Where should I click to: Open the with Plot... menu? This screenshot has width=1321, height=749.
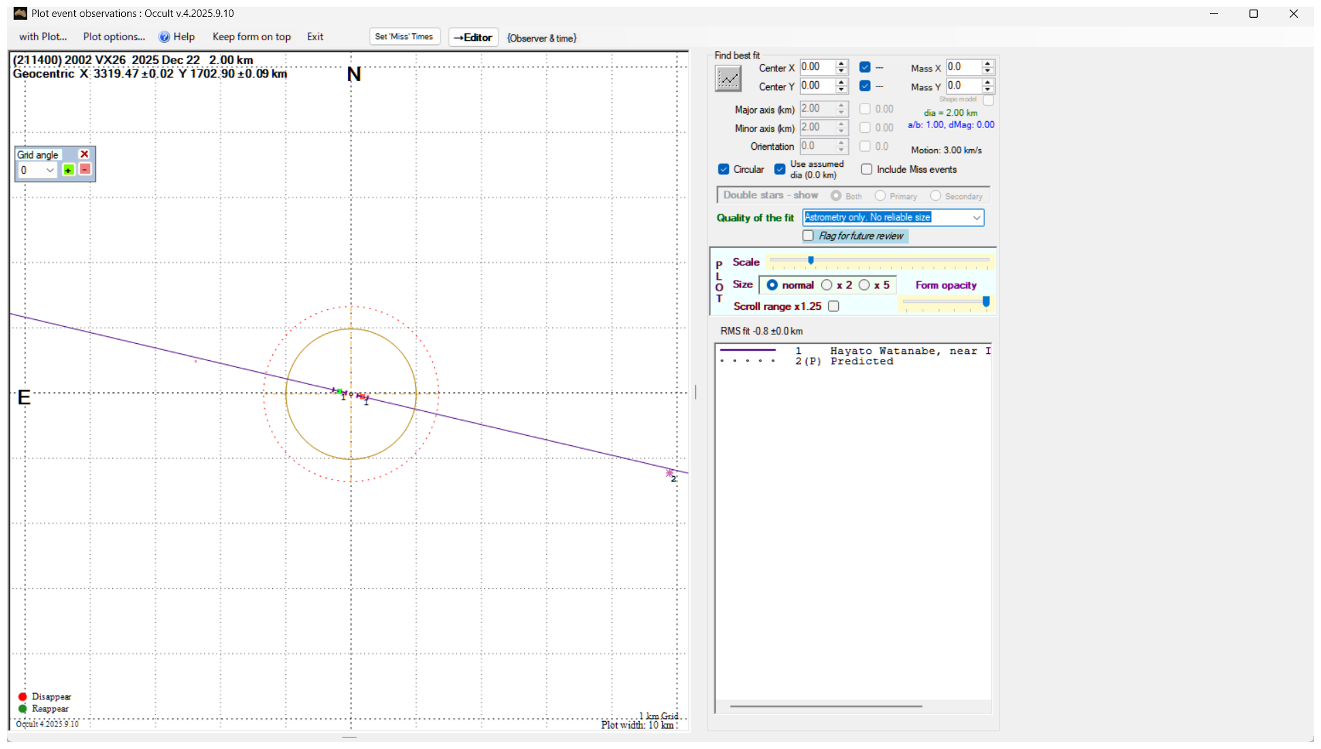tap(43, 37)
